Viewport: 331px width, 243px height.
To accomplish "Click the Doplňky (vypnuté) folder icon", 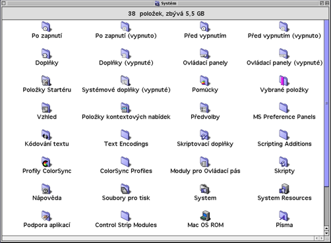I will click(x=126, y=54).
